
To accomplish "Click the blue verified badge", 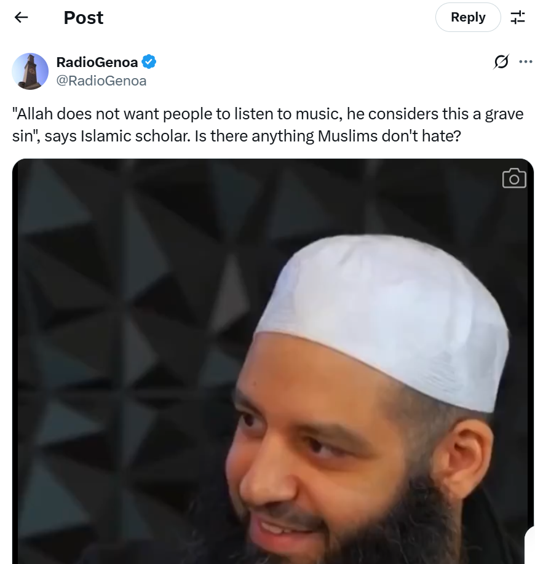I will point(149,62).
